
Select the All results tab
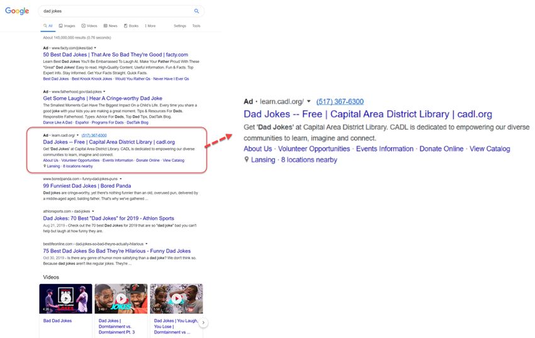click(48, 26)
